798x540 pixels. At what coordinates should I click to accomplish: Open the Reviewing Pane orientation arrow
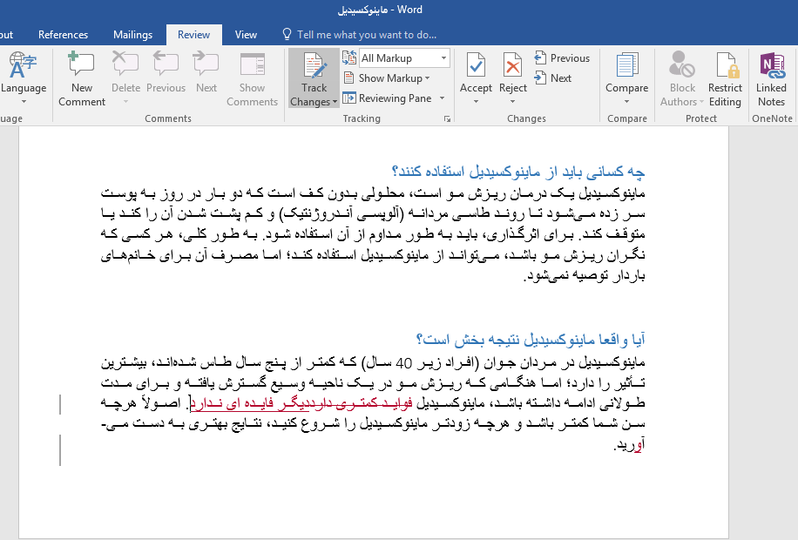coord(443,98)
